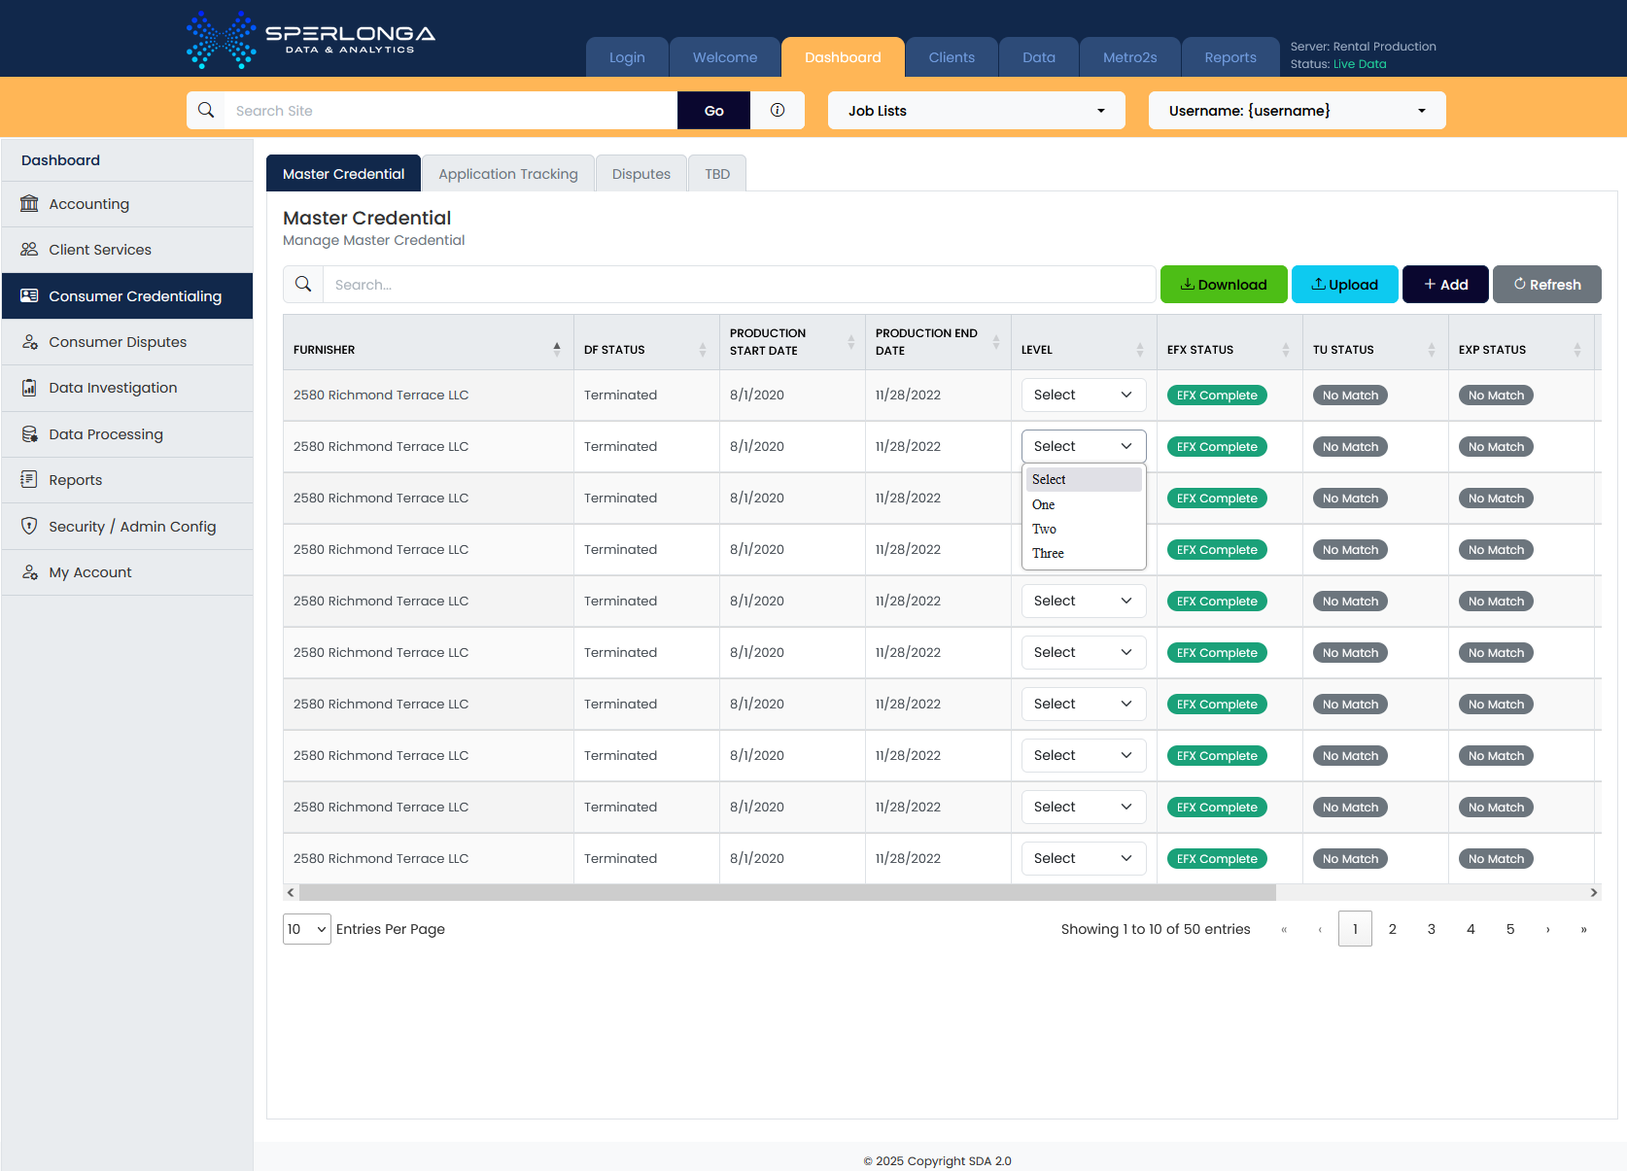Click the My Account person icon
The height and width of the screenshot is (1171, 1627).
point(29,572)
